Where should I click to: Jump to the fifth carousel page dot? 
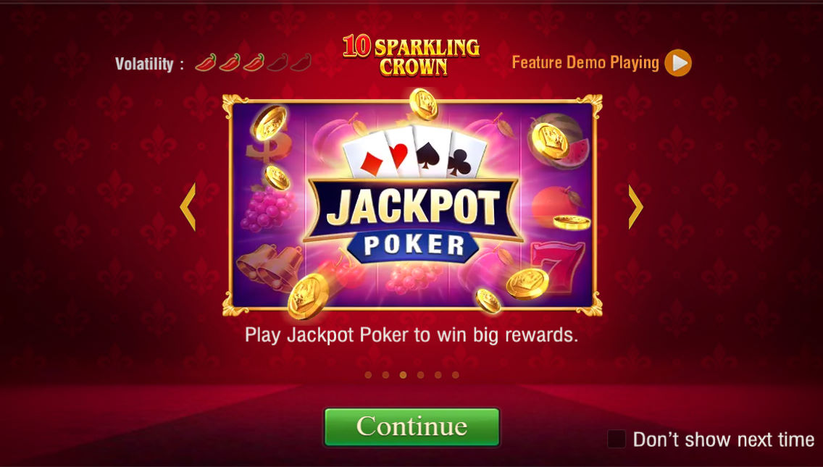click(x=438, y=374)
